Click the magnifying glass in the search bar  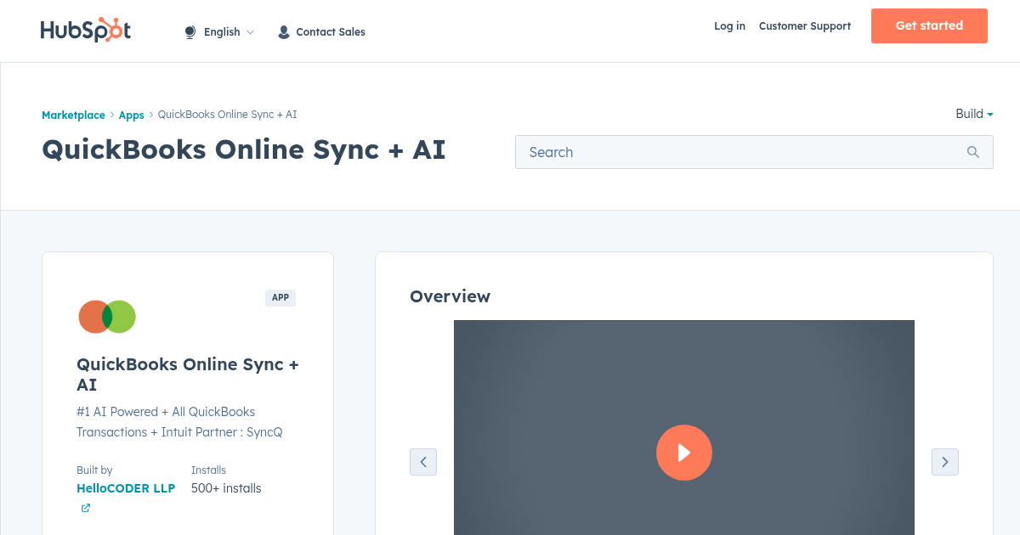(x=972, y=152)
